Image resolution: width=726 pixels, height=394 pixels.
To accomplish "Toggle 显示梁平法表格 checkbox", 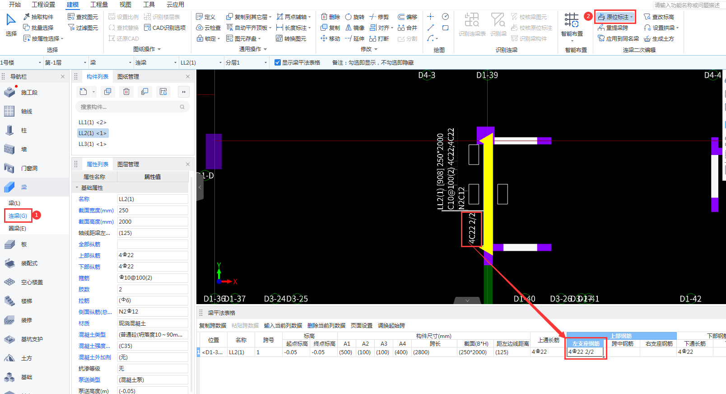I will click(278, 62).
